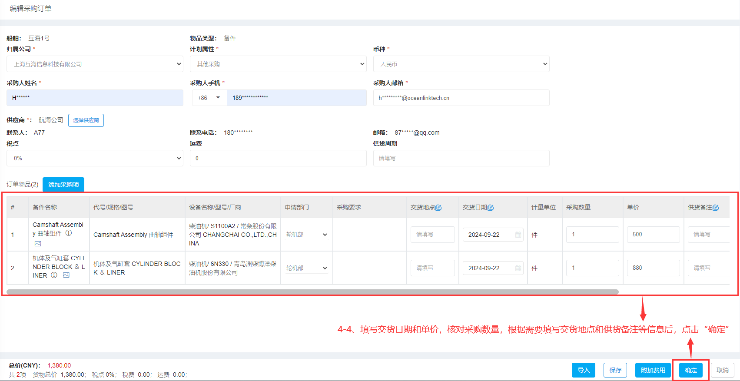Click row 1 采购数量 quantity field
740x381 pixels.
[593, 235]
